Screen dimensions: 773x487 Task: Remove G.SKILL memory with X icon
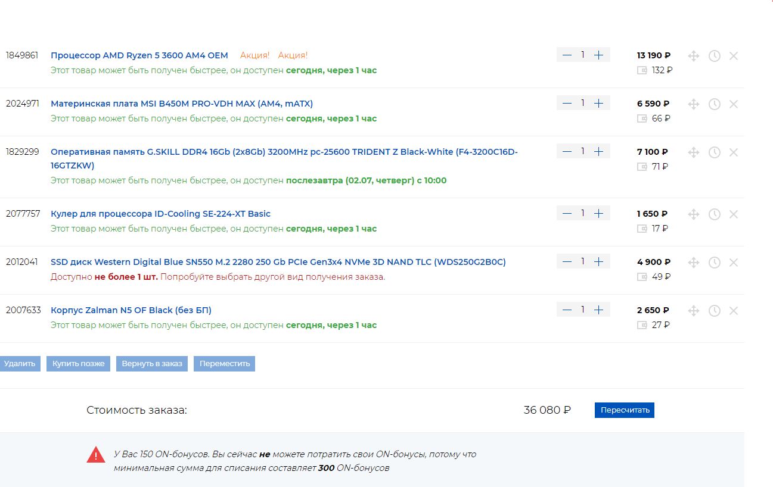click(x=734, y=152)
